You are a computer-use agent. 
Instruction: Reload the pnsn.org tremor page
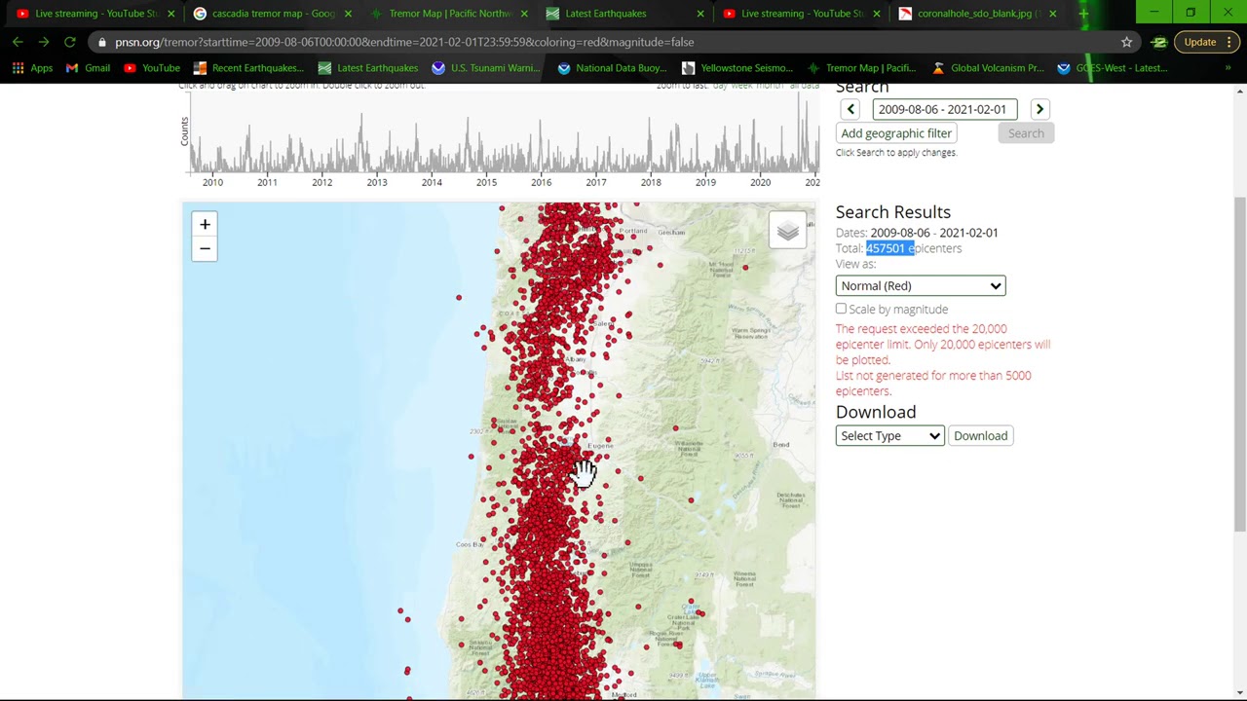click(70, 42)
